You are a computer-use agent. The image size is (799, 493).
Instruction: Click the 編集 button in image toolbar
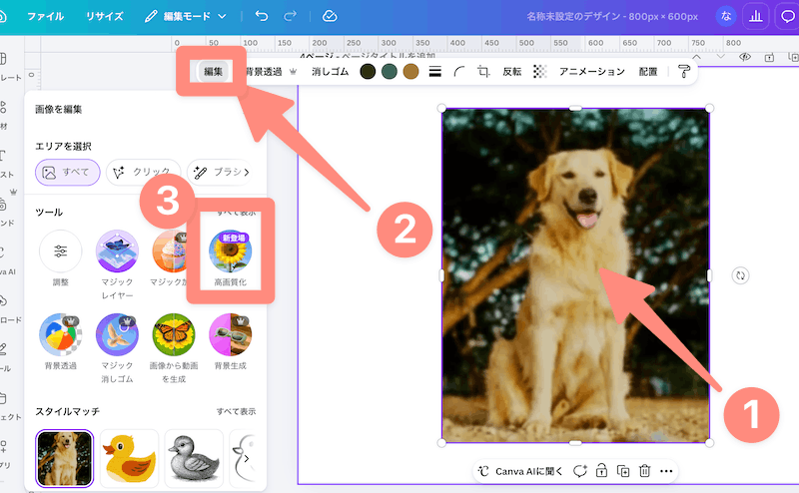[213, 71]
